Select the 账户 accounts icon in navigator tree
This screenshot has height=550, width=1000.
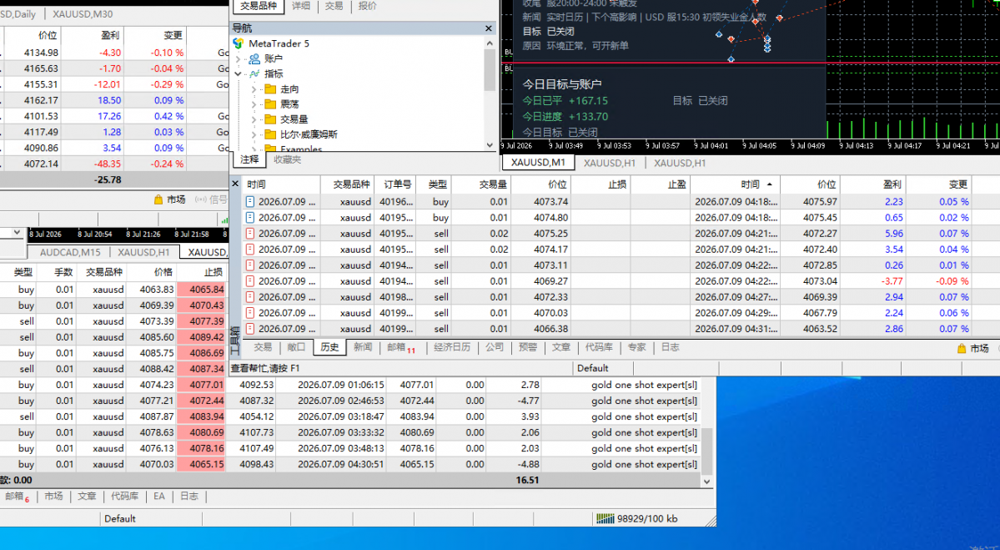(x=254, y=58)
